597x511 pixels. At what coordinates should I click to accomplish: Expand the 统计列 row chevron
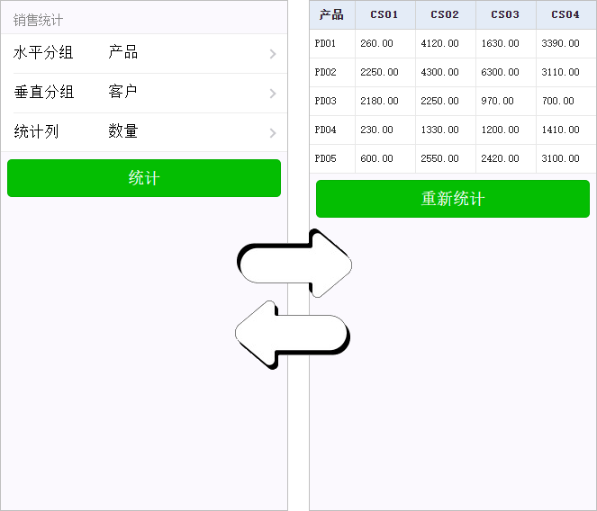coord(272,133)
